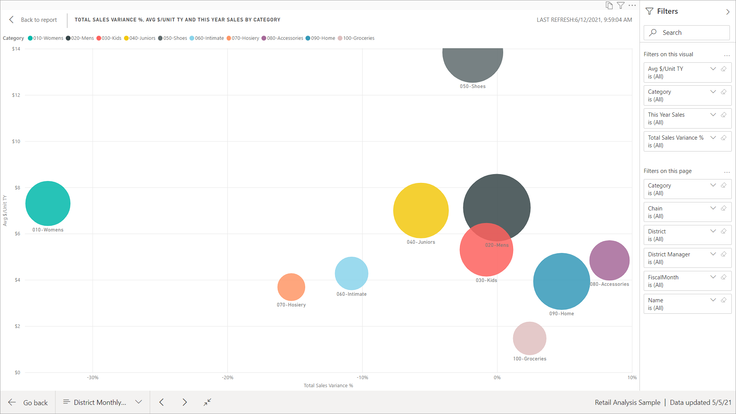Expand the Total Sales Variance % dropdown
The width and height of the screenshot is (736, 414).
714,137
